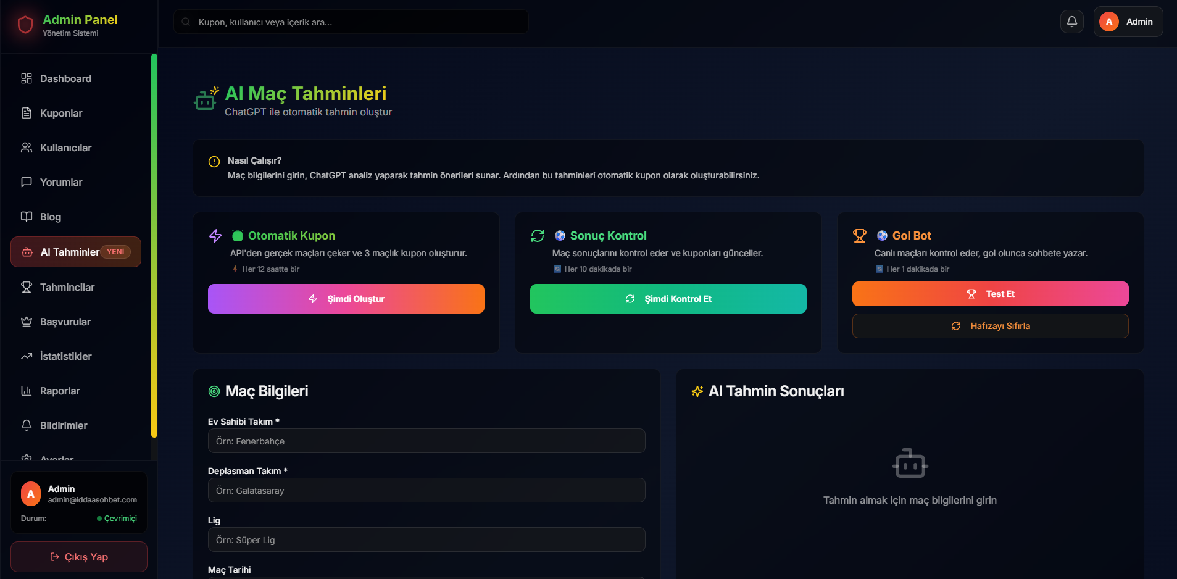
Task: Click the Tahminciler trophy icon
Action: click(x=27, y=287)
